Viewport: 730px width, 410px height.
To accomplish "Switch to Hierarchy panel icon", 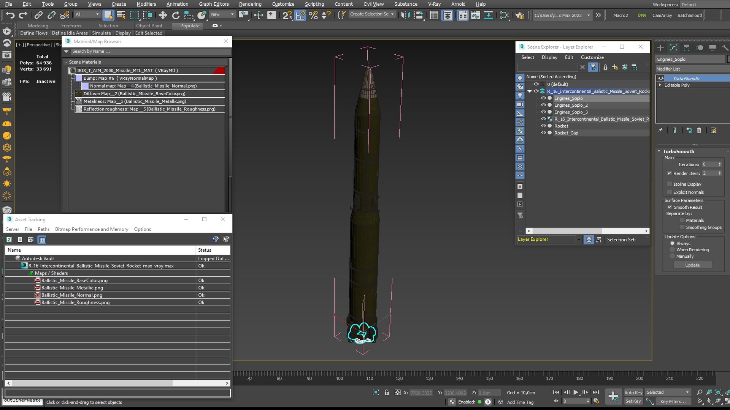I will [686, 47].
